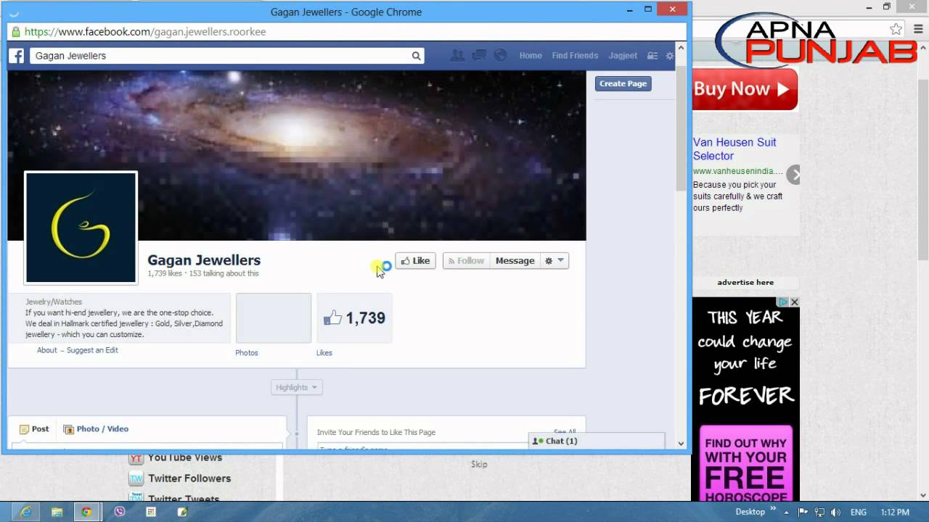Click the About link
The image size is (929, 522).
(x=47, y=350)
